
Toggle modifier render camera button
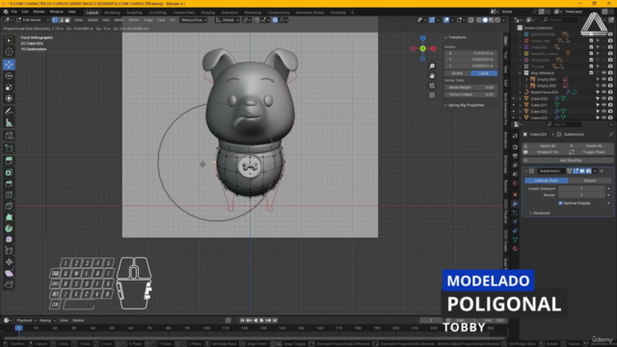click(589, 172)
